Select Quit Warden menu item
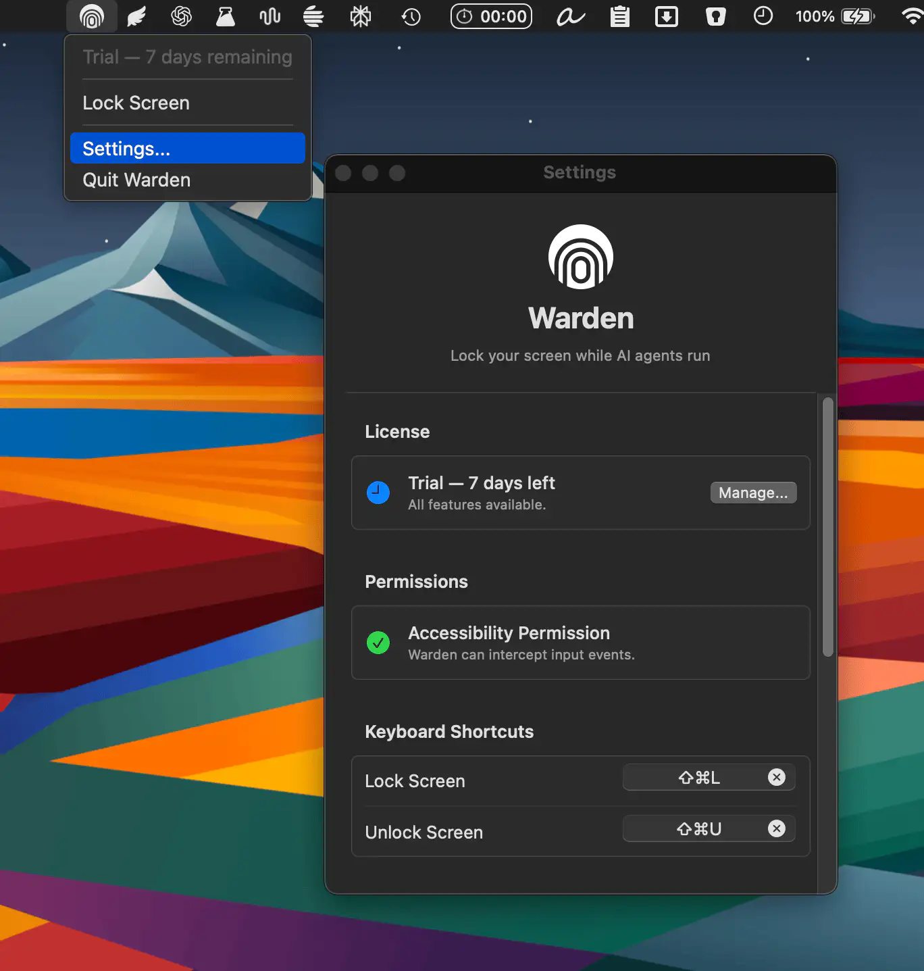The image size is (924, 971). (136, 180)
